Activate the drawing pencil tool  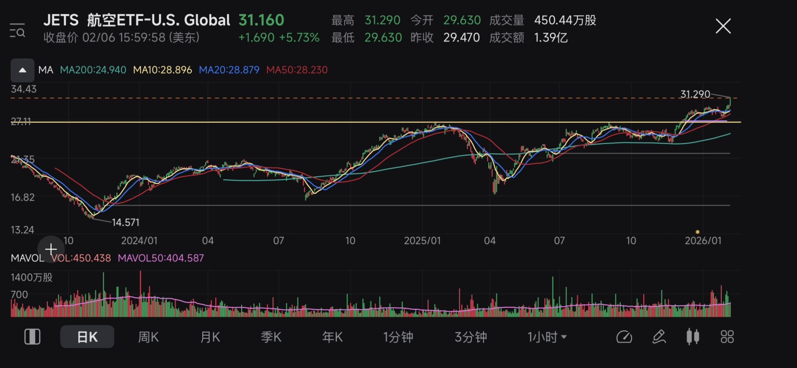(x=659, y=337)
